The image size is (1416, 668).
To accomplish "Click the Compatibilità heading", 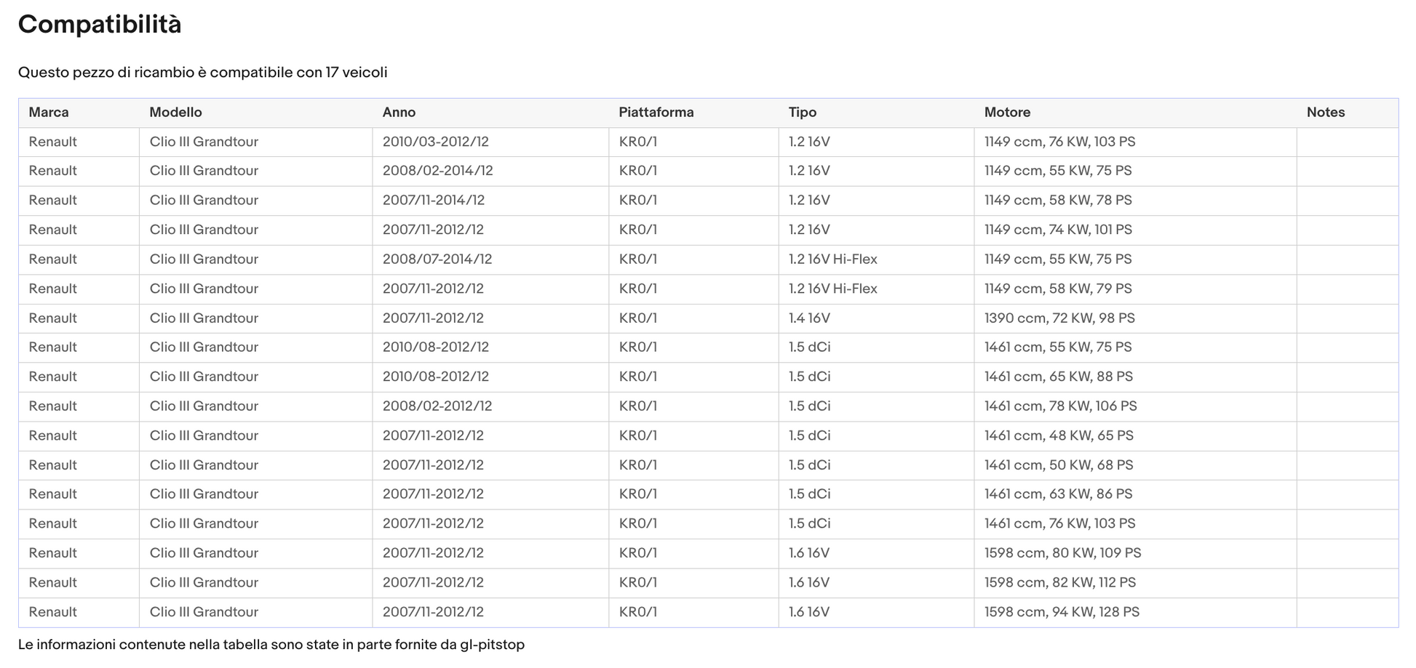I will pos(100,25).
